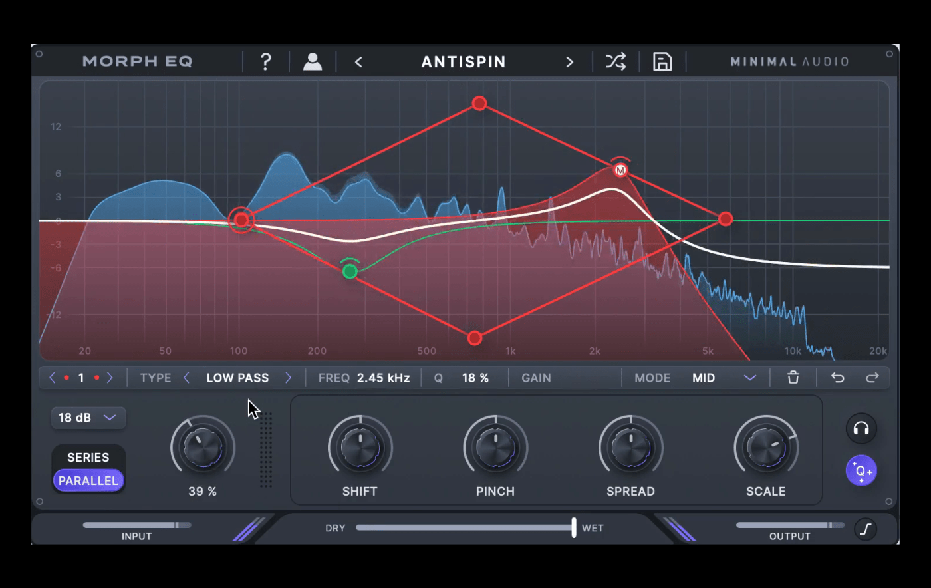
Task: Click the SCALE knob
Action: [766, 446]
